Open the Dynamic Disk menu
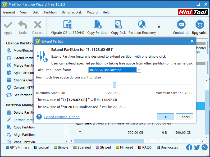Viewport: 210px width, 157px height. click(72, 12)
